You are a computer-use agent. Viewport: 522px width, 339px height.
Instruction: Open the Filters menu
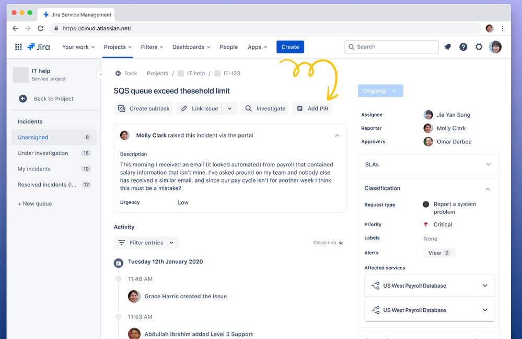[x=152, y=47]
